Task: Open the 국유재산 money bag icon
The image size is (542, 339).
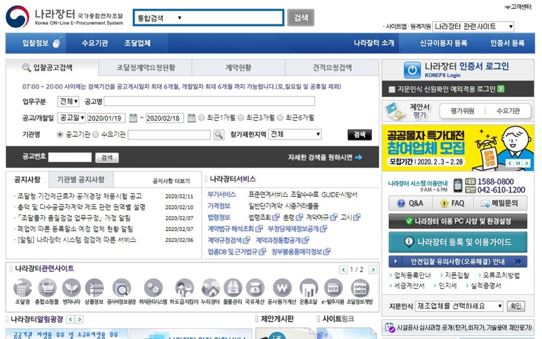Action: tap(255, 287)
